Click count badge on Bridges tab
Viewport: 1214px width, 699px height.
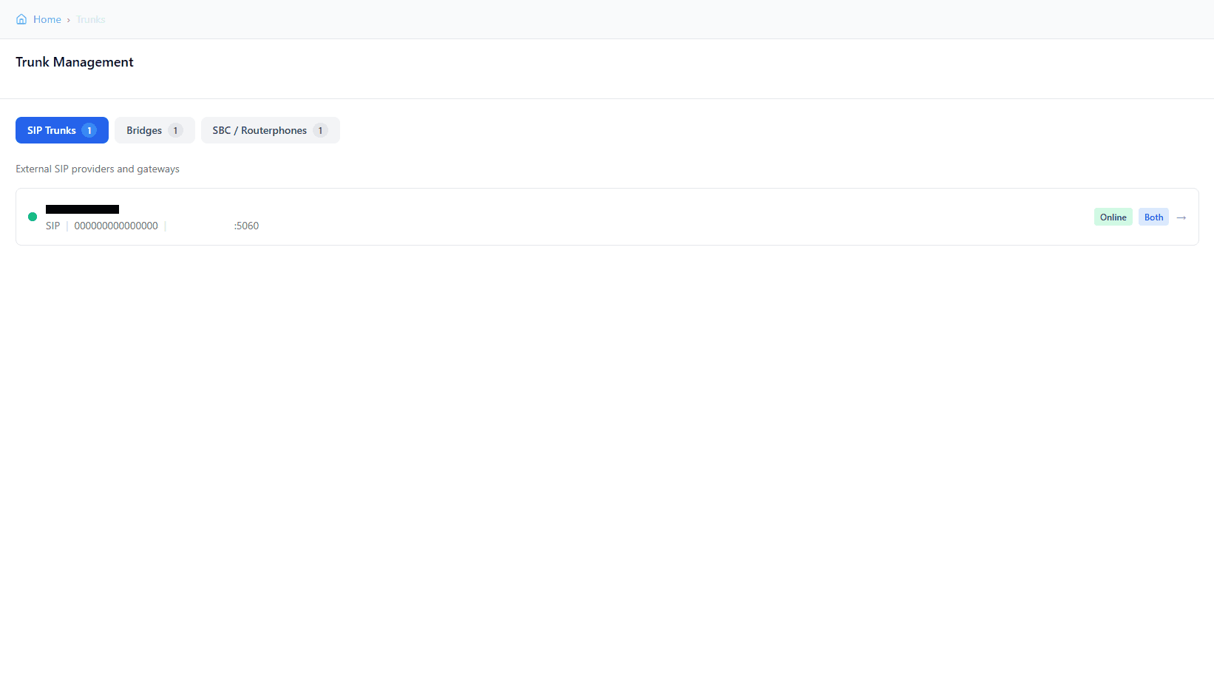pos(175,130)
